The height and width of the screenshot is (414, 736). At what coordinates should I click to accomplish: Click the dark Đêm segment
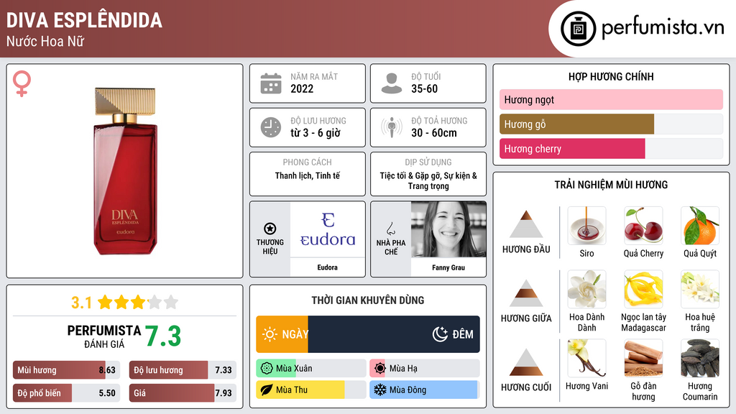394,334
